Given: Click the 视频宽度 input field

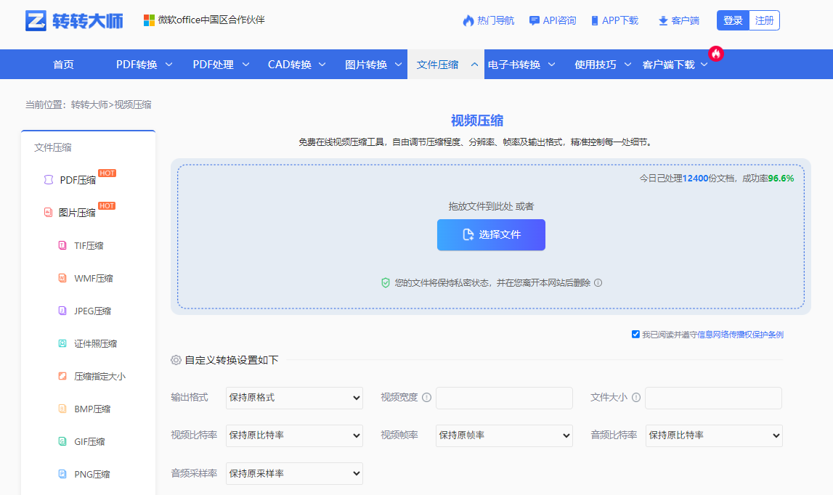Looking at the screenshot, I should pos(504,398).
